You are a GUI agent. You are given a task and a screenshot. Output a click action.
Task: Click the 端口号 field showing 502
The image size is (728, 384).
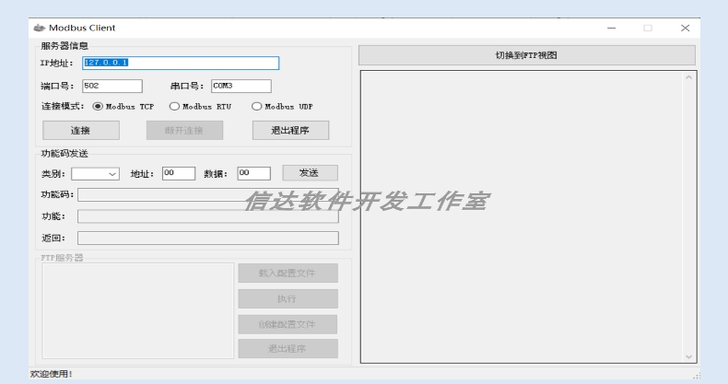coord(112,86)
